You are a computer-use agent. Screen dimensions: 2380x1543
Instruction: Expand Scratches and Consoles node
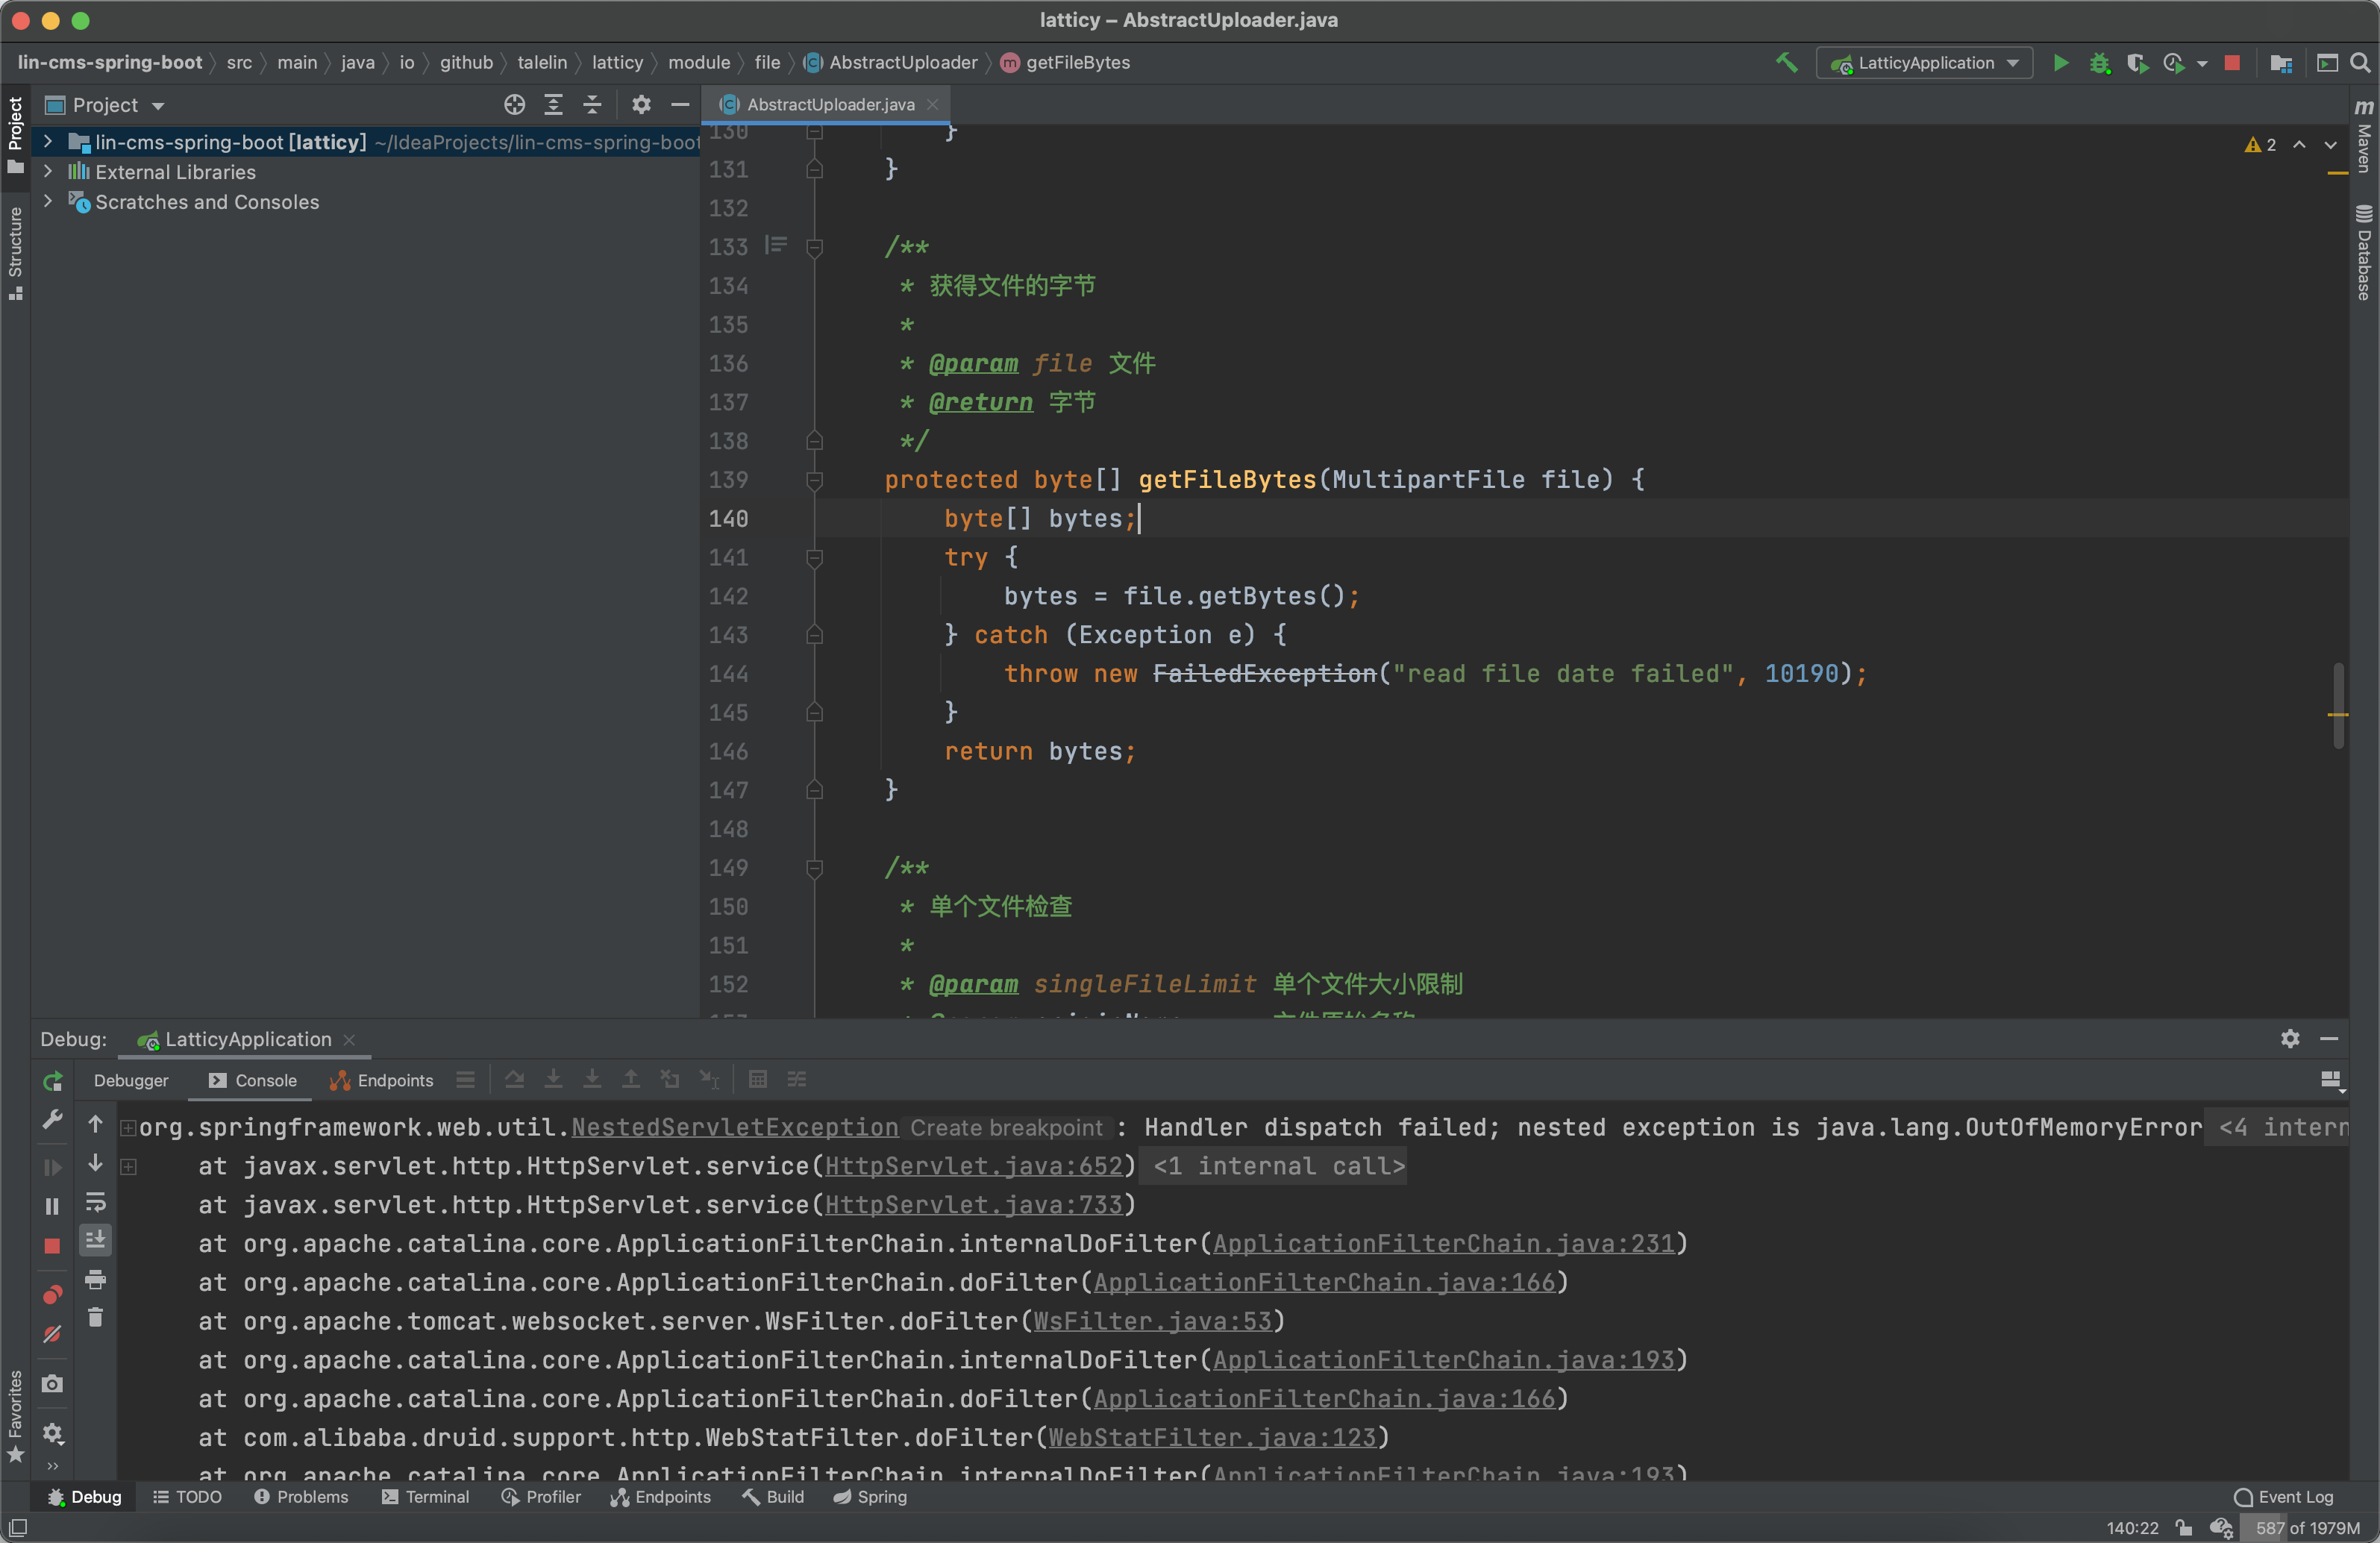click(47, 201)
